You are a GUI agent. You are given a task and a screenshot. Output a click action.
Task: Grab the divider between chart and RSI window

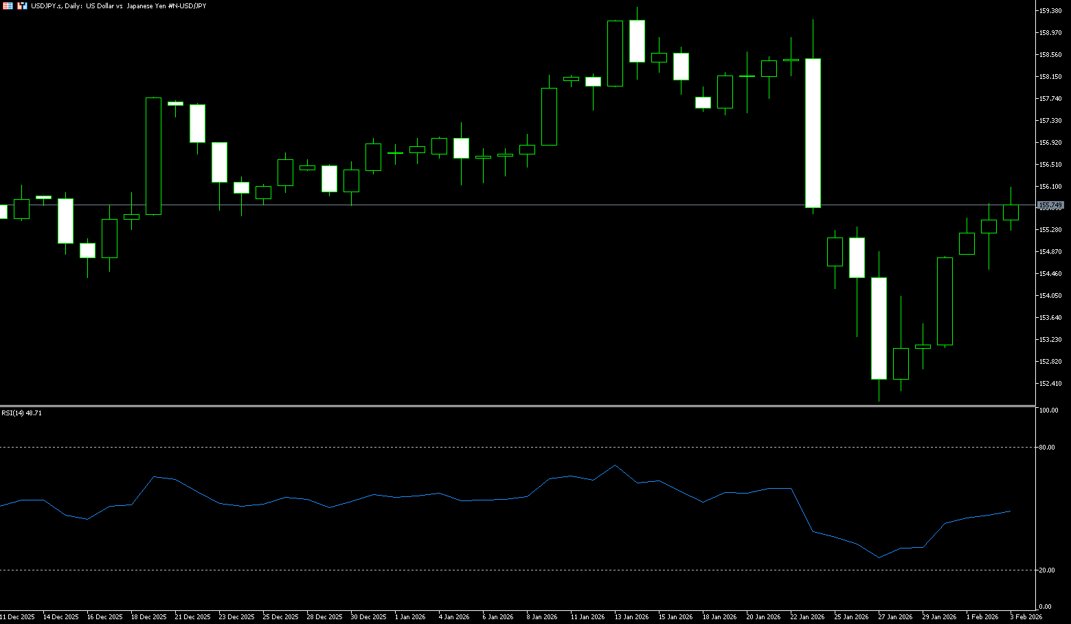(x=515, y=406)
